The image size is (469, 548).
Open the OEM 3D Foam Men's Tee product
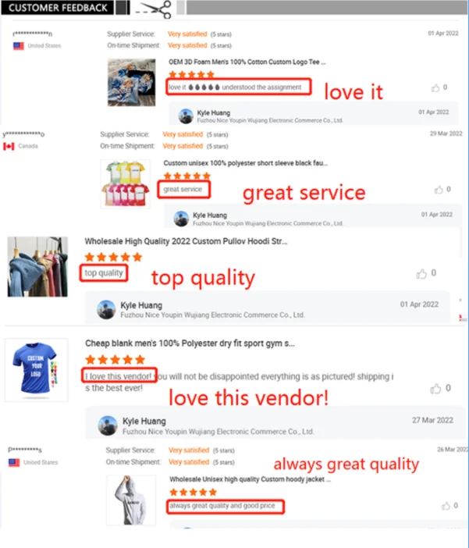point(247,62)
